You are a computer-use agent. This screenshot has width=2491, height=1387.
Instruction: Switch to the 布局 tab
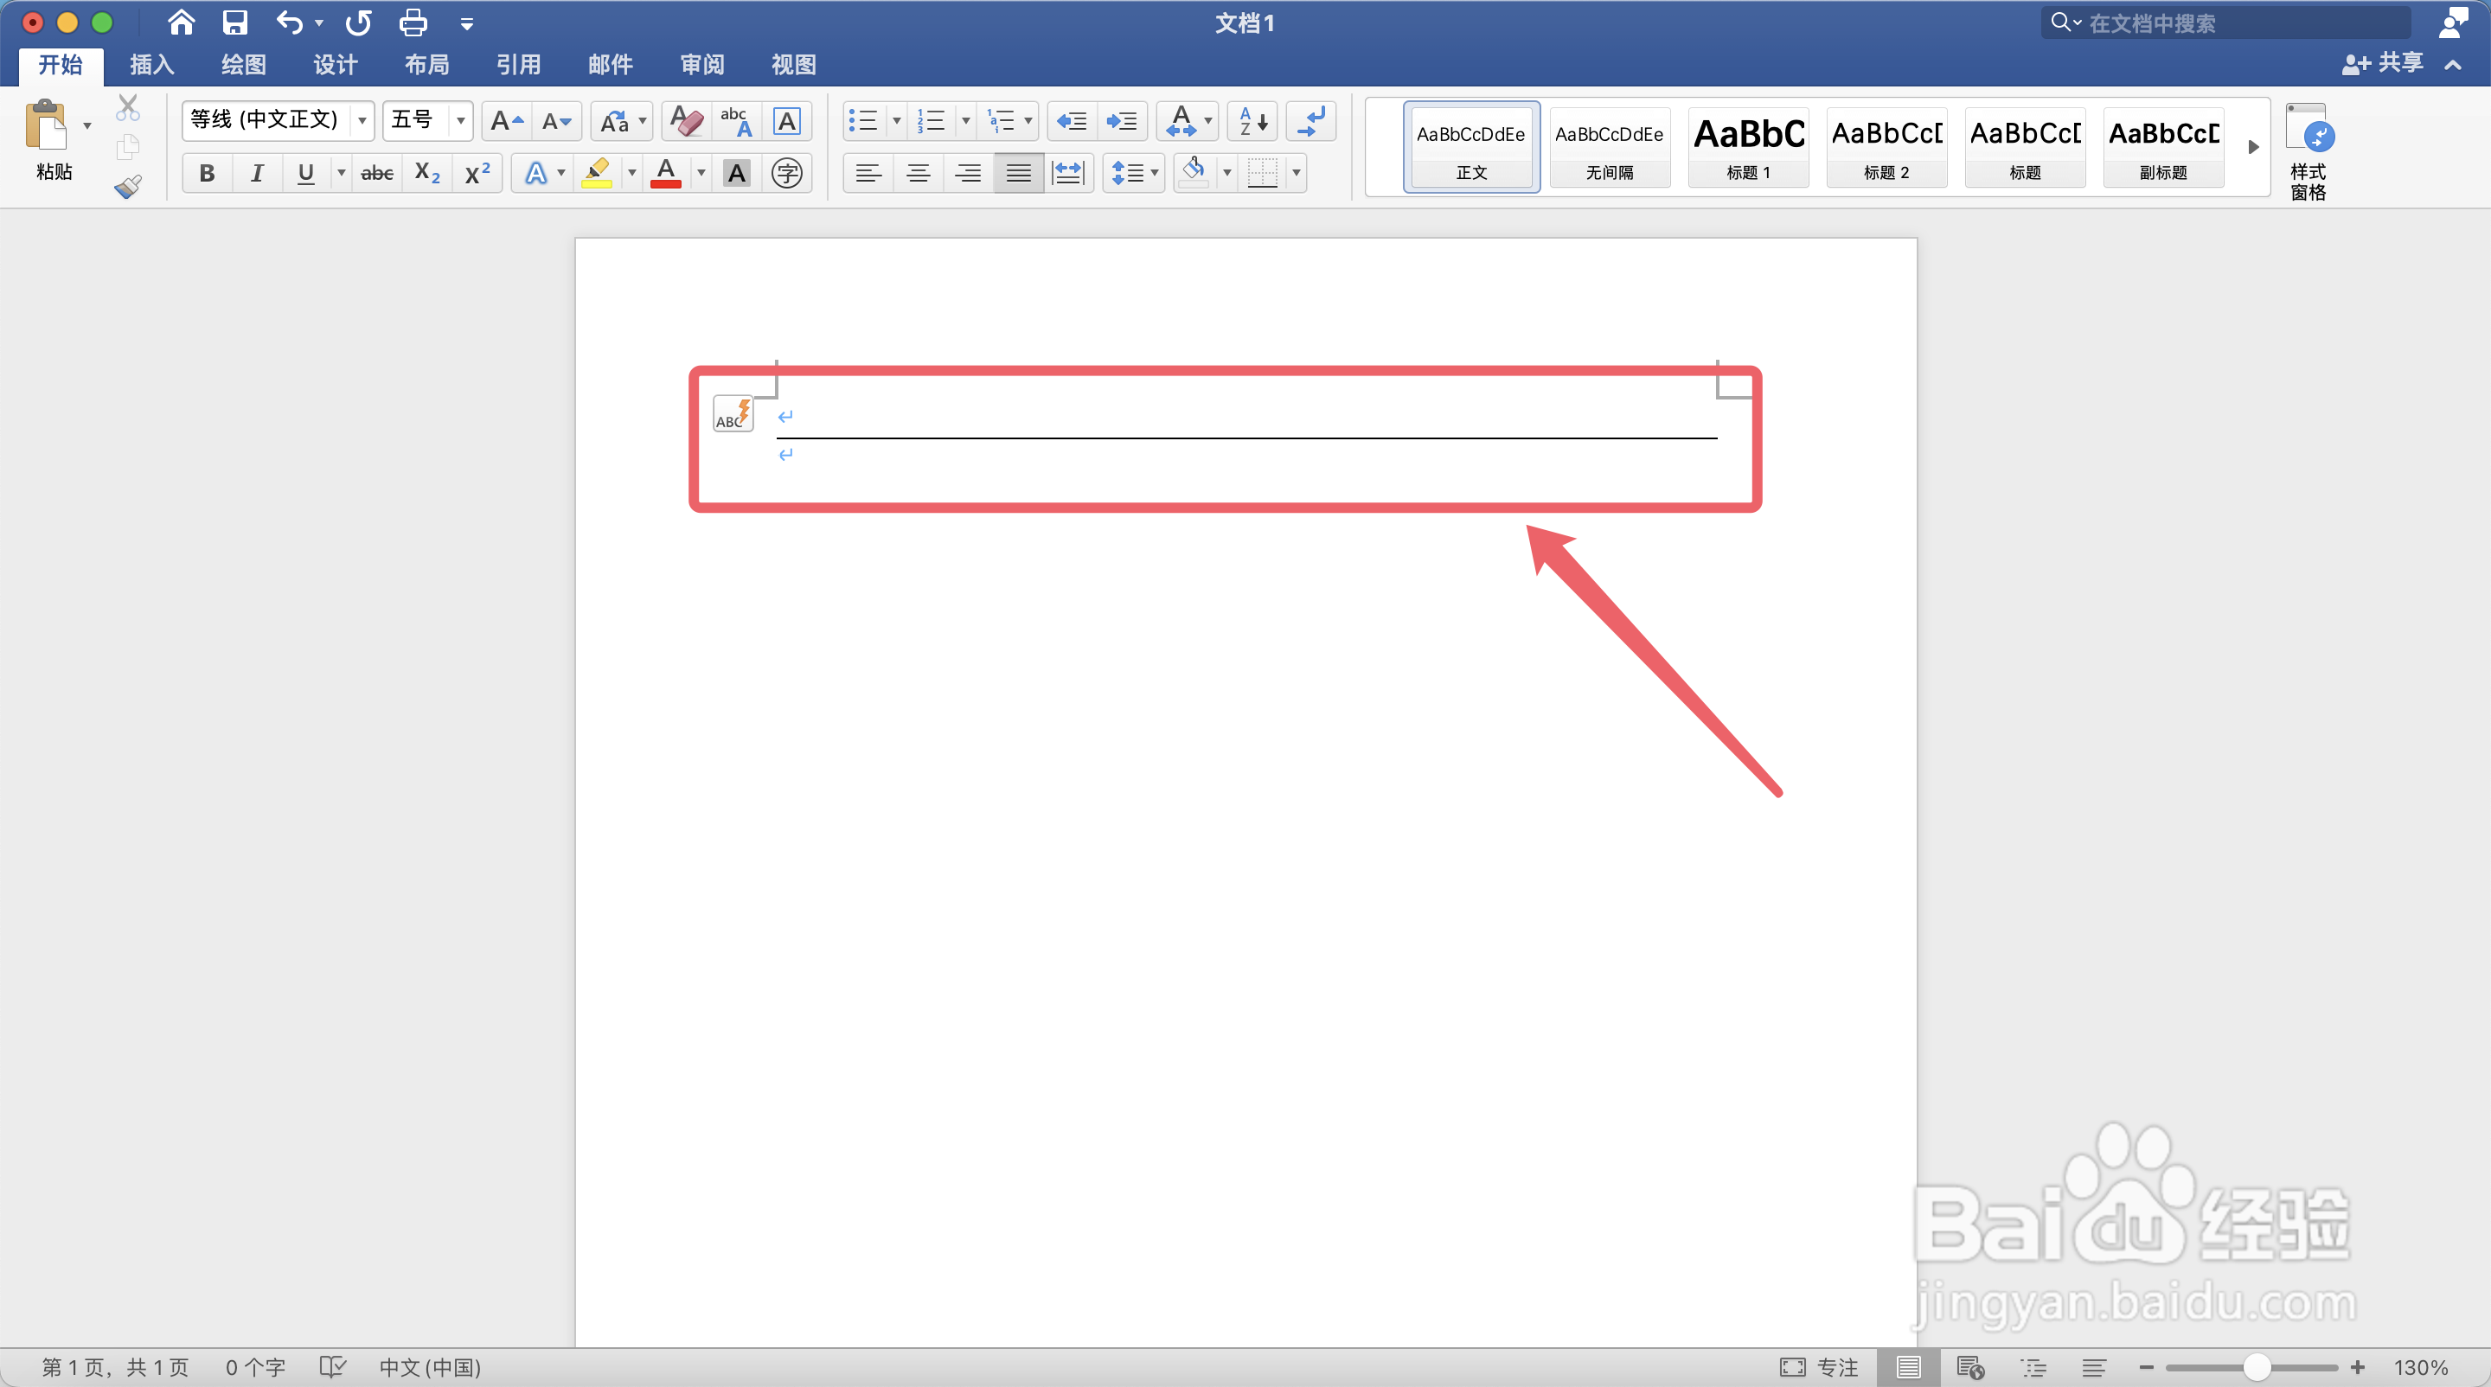426,65
